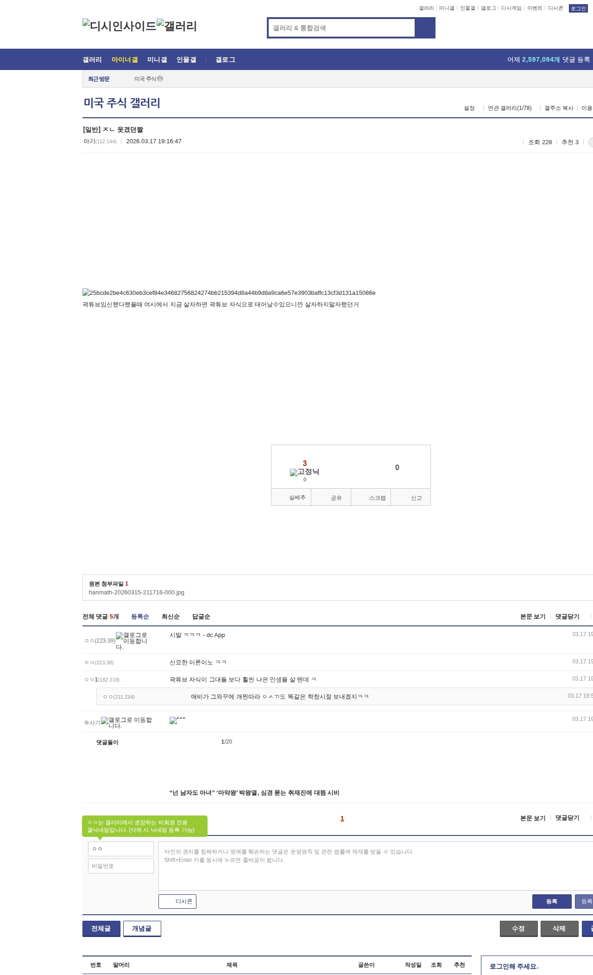This screenshot has width=593, height=975.
Task: Click the nickname field containing ㅇㅇ
Action: (121, 849)
